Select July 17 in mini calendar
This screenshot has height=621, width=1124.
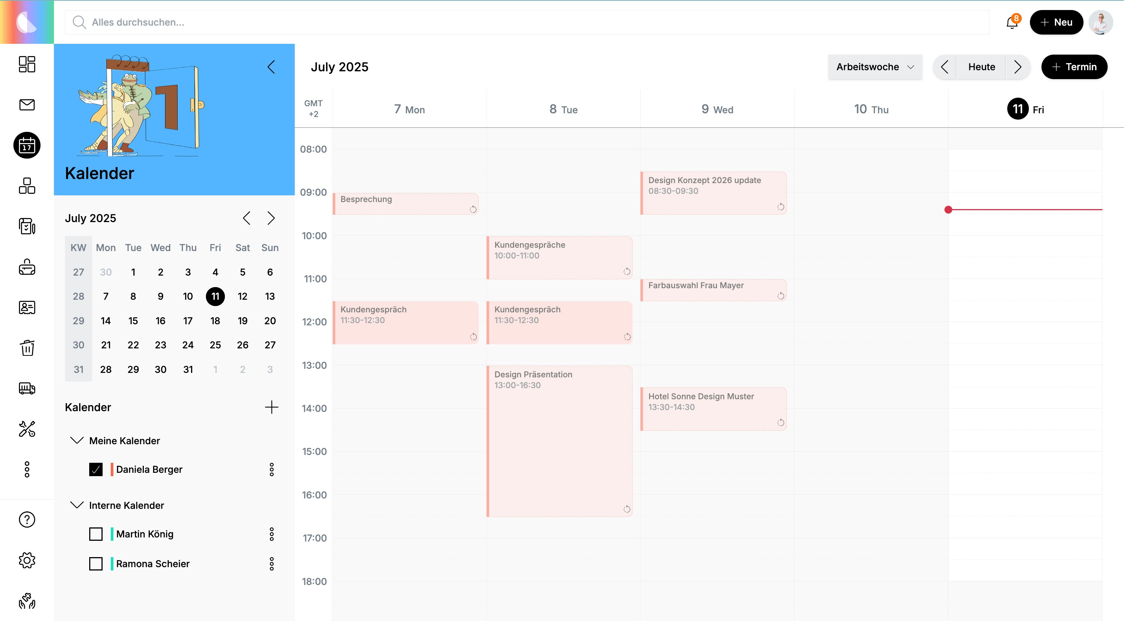pyautogui.click(x=188, y=321)
